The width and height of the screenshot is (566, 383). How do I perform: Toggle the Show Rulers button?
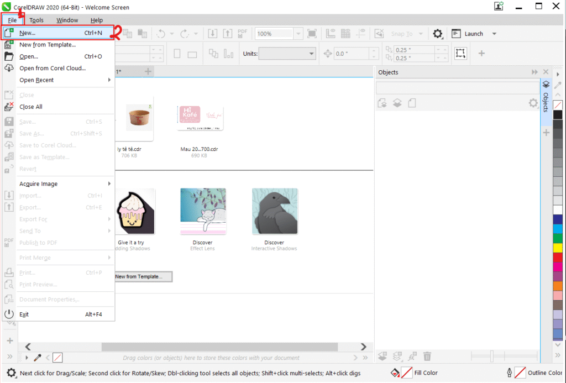[x=331, y=34]
